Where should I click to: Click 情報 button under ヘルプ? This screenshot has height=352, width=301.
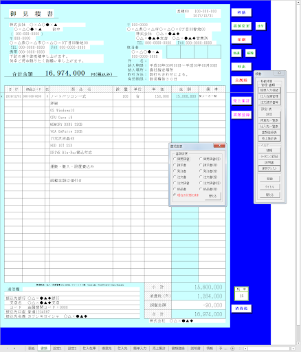pyautogui.click(x=269, y=151)
